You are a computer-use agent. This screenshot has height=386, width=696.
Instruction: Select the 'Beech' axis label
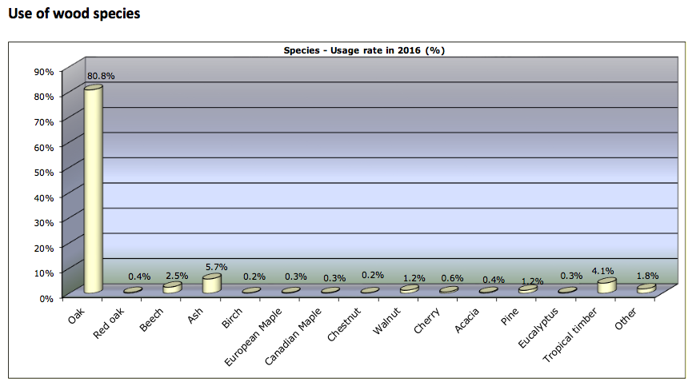coord(151,320)
